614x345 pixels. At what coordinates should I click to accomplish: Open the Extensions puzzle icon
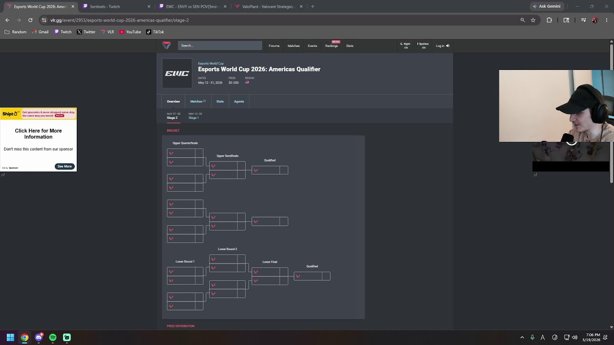pyautogui.click(x=549, y=20)
